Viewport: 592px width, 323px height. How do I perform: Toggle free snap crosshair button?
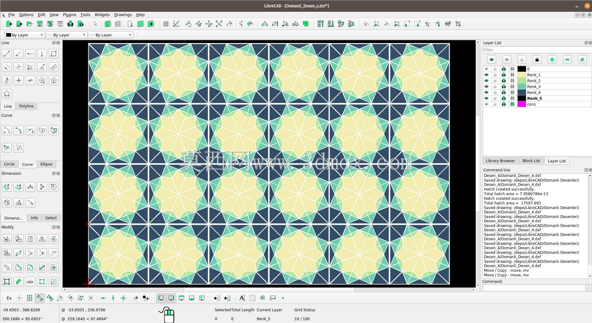(19, 298)
